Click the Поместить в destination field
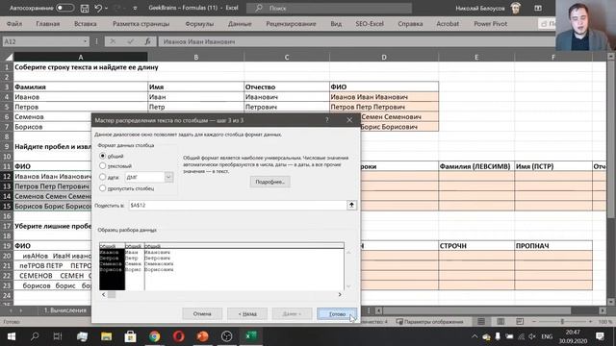This screenshot has width=616, height=346. click(x=238, y=205)
